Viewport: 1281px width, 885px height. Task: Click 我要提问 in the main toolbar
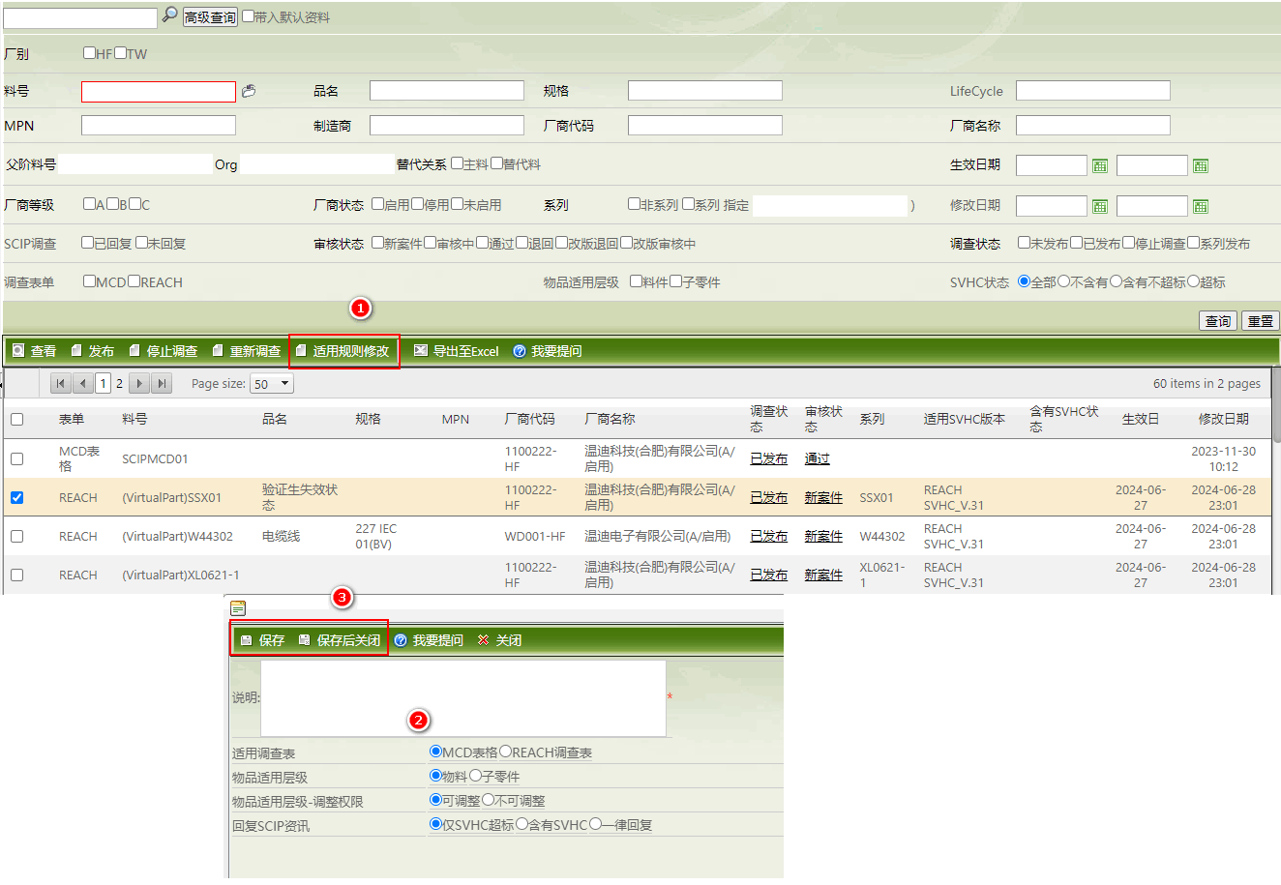(548, 351)
